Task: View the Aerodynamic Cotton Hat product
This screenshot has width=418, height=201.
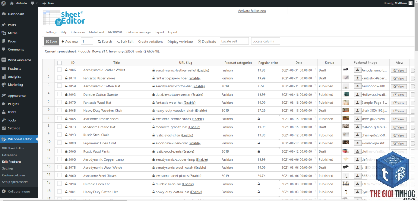Action: (398, 87)
